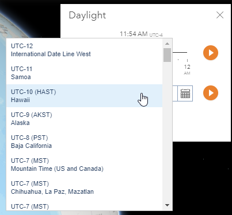The height and width of the screenshot is (215, 232).
Task: Click the date input field
Action: click(x=175, y=93)
